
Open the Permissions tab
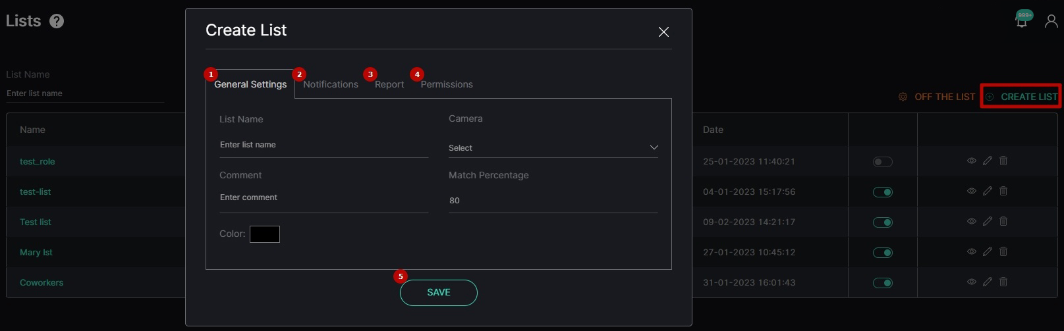tap(447, 84)
